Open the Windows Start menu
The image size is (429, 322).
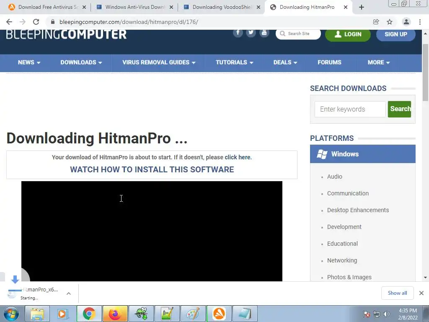[11, 314]
